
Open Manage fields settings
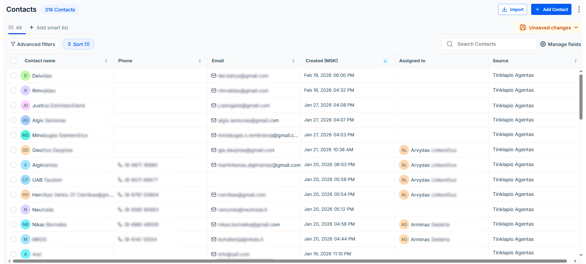561,44
